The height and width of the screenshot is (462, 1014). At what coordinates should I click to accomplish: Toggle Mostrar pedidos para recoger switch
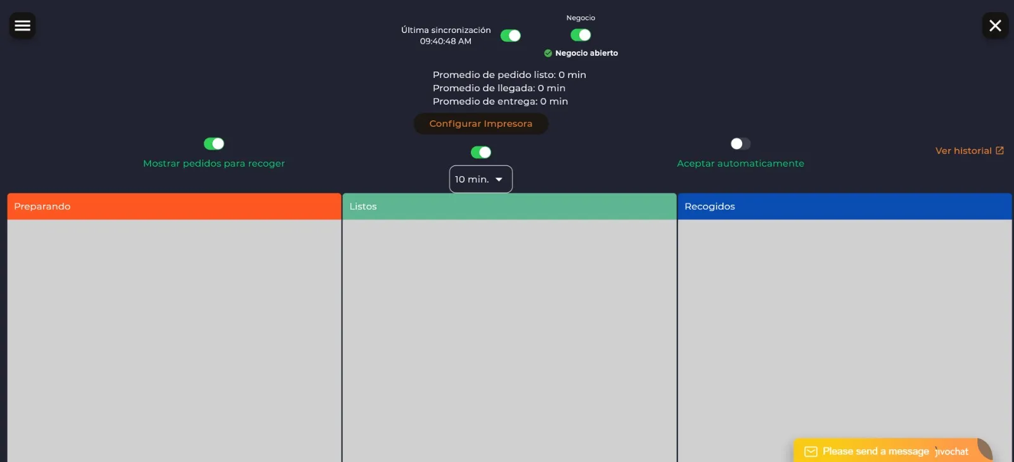[x=214, y=144]
